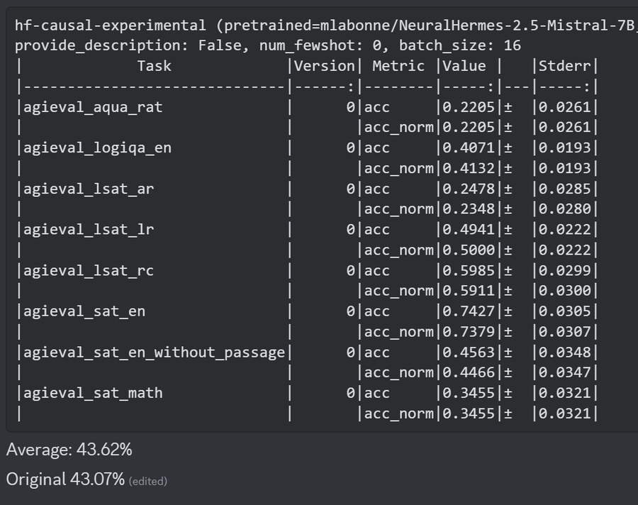Viewport: 638px width, 505px height.
Task: Select the agieval_sat_math row label
Action: [93, 393]
